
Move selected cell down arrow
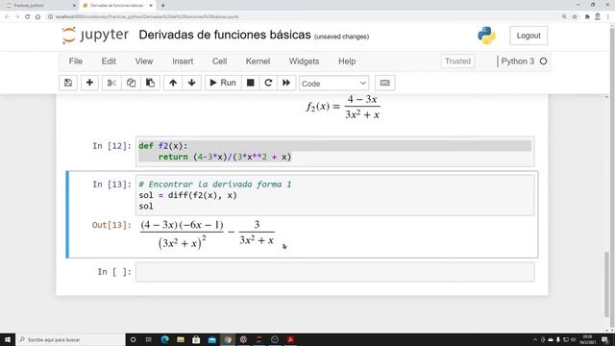click(x=192, y=83)
